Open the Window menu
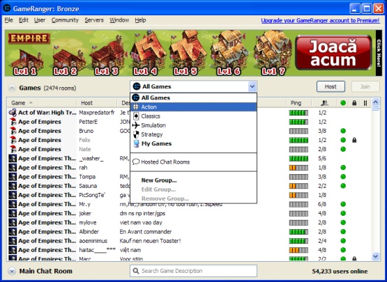This screenshot has height=282, width=387. (119, 20)
